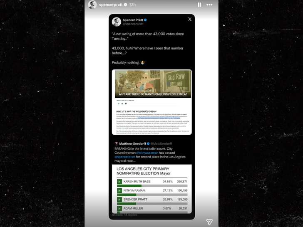
Task: Send story using the paper plane icon
Action: point(209,222)
